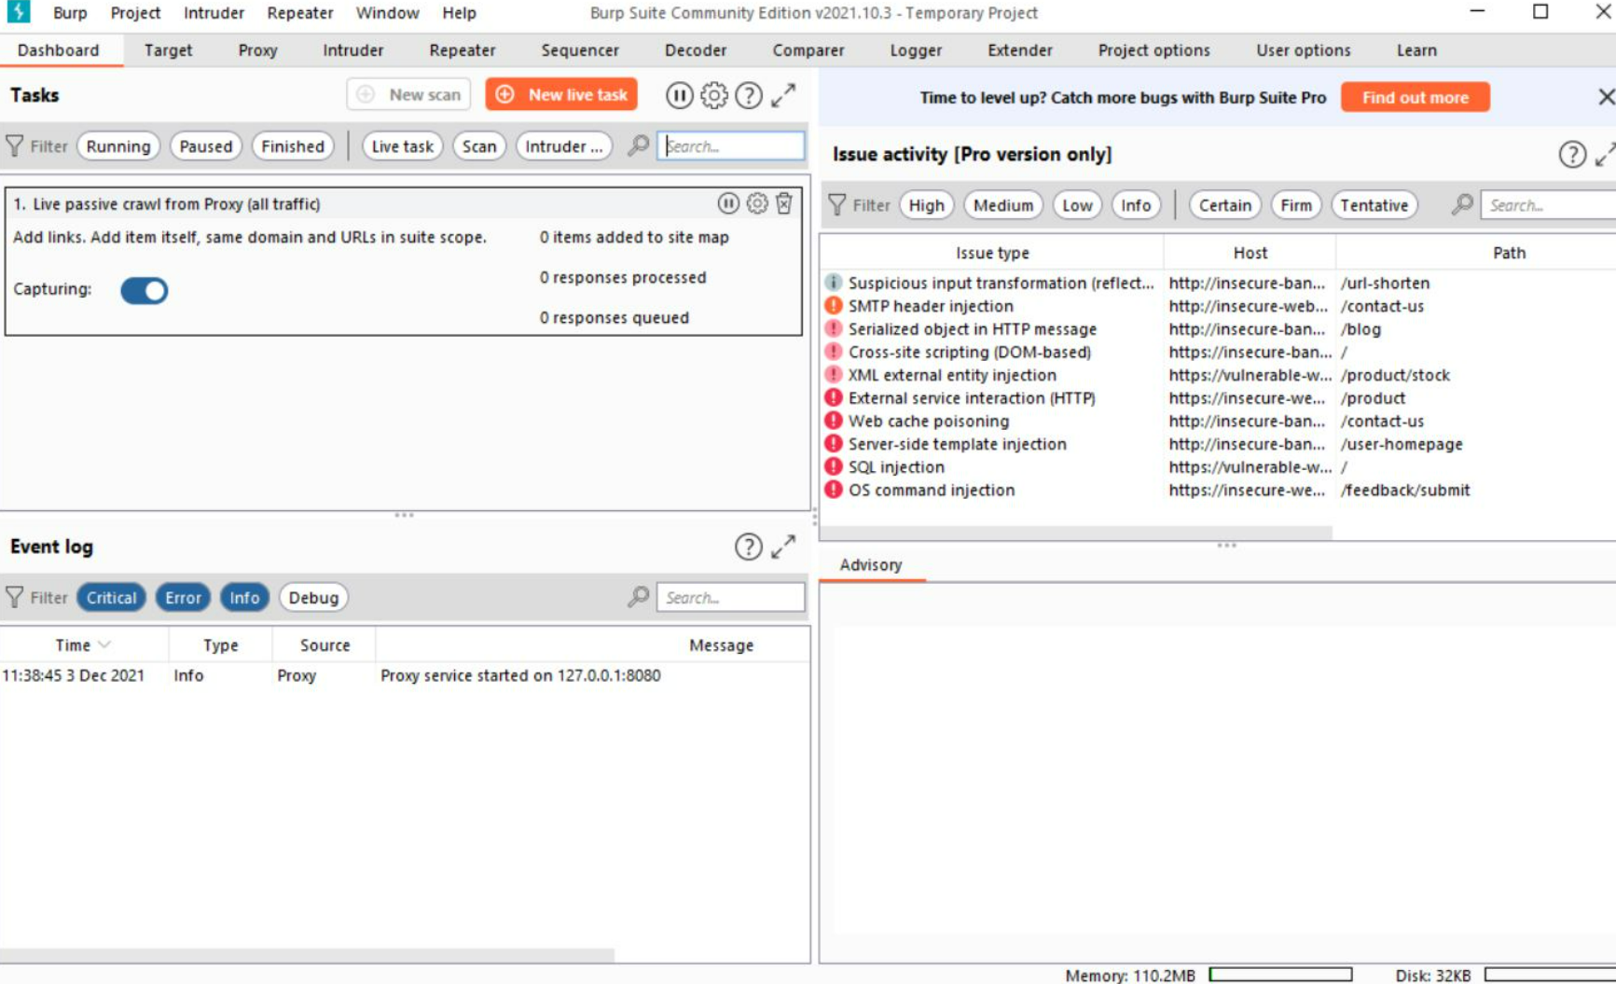
Task: Click the New live task button
Action: (x=561, y=95)
